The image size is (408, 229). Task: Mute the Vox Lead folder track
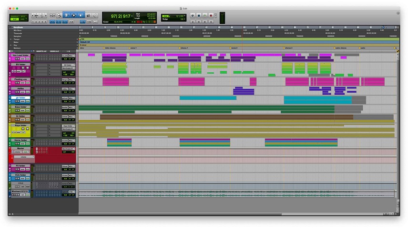18,59
